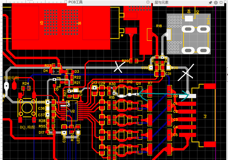Image resolution: width=228 pixels, height=160 pixels.
Task: Select the BAT- pad label
Action: [x=208, y=20]
